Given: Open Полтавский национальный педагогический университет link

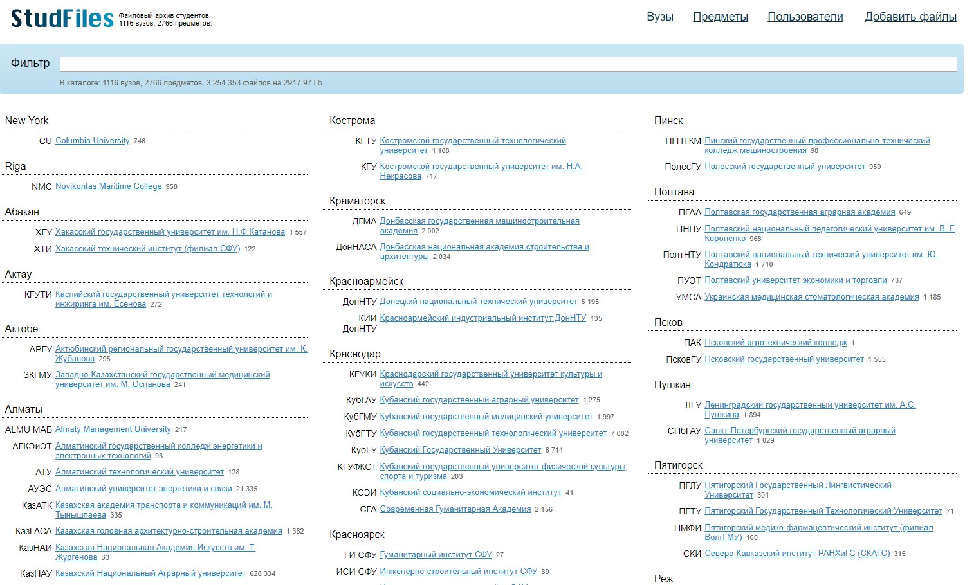Looking at the screenshot, I should click(x=830, y=233).
